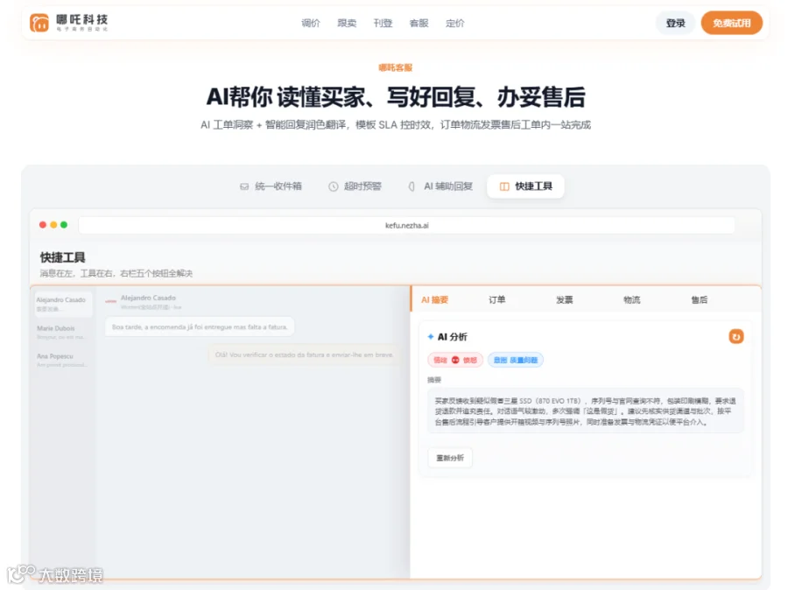788x590 pixels.
Task: Select Ana Popescu conversation in list
Action: [63, 360]
